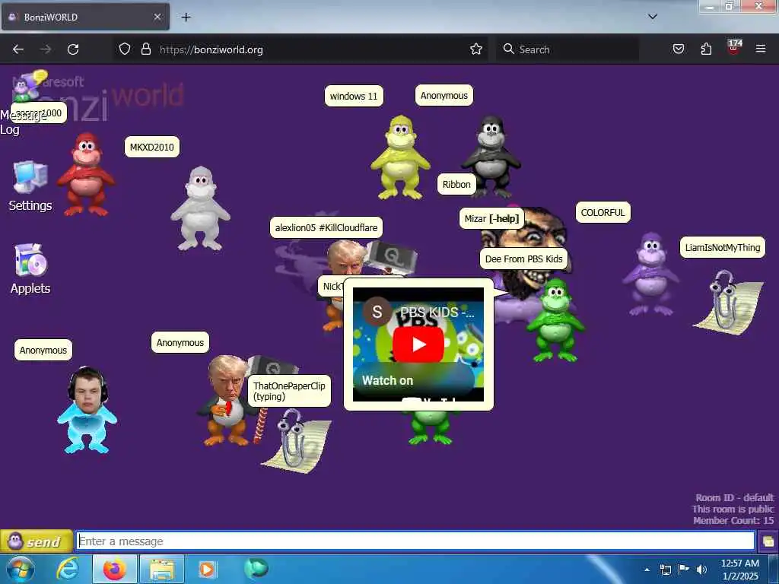Click the windows 11 name tag

point(354,96)
